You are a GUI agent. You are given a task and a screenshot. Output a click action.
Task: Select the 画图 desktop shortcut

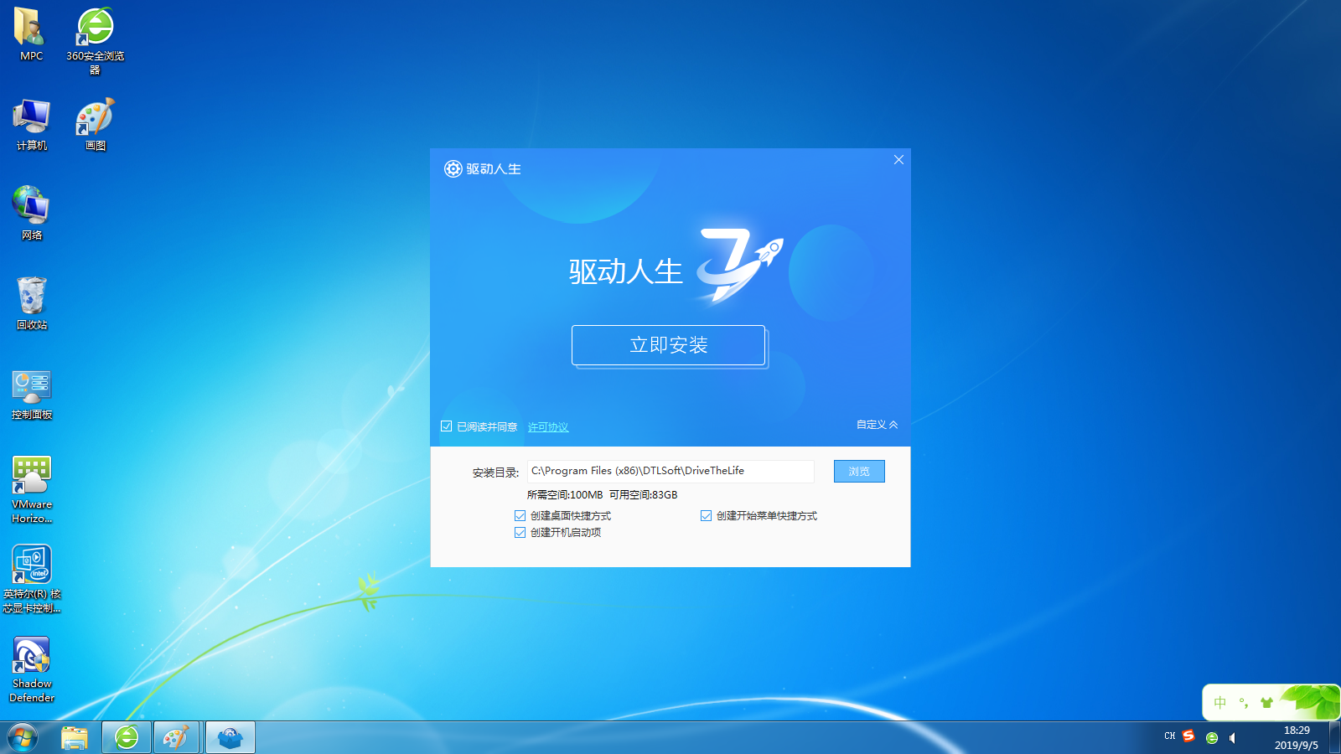pyautogui.click(x=95, y=125)
